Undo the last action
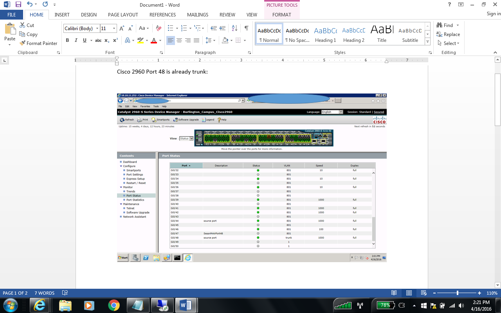The image size is (501, 313). point(30,5)
